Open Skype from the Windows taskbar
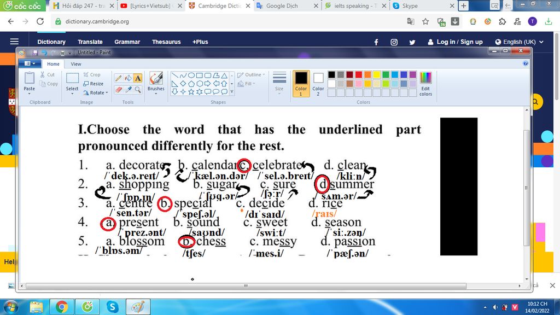560x315 pixels. pyautogui.click(x=113, y=307)
